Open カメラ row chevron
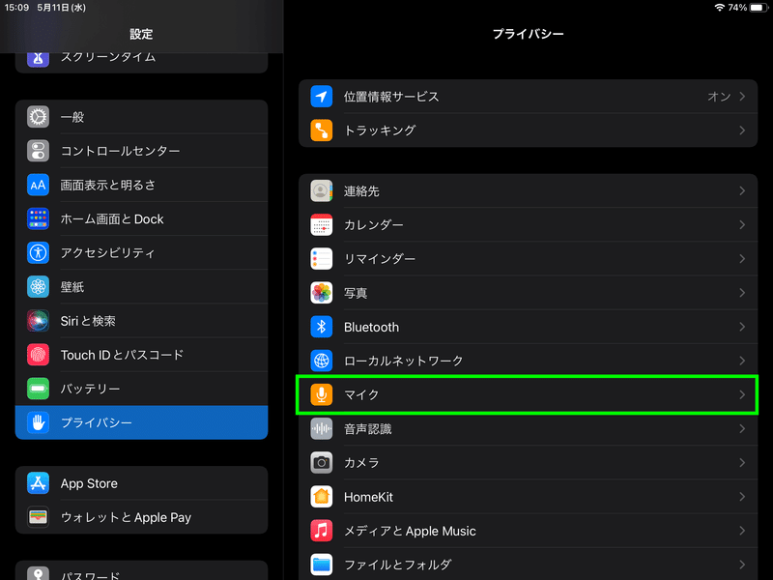This screenshot has width=773, height=580. 742,463
